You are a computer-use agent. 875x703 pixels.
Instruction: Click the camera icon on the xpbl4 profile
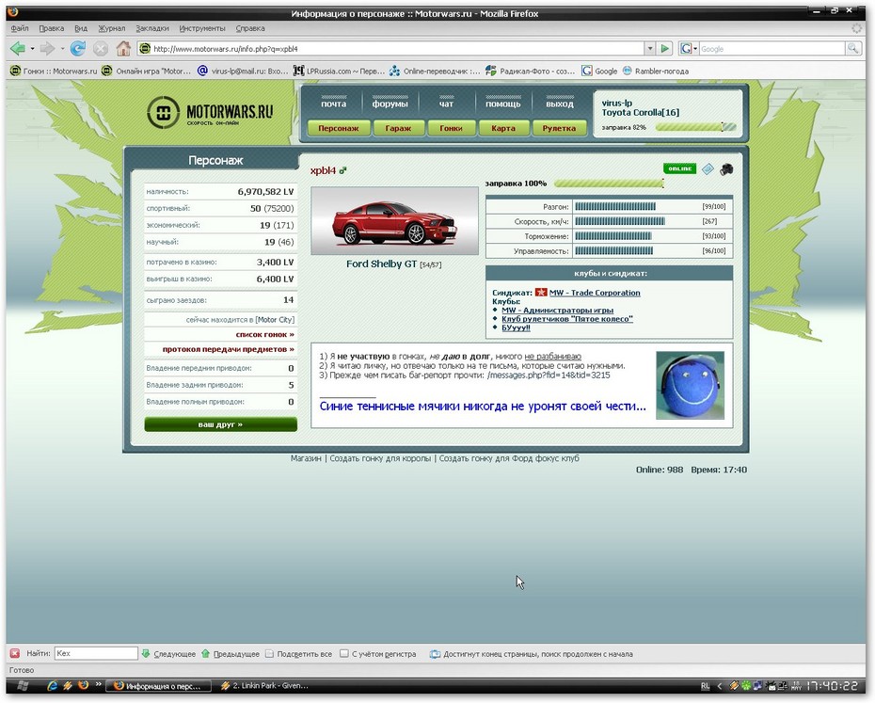point(726,169)
